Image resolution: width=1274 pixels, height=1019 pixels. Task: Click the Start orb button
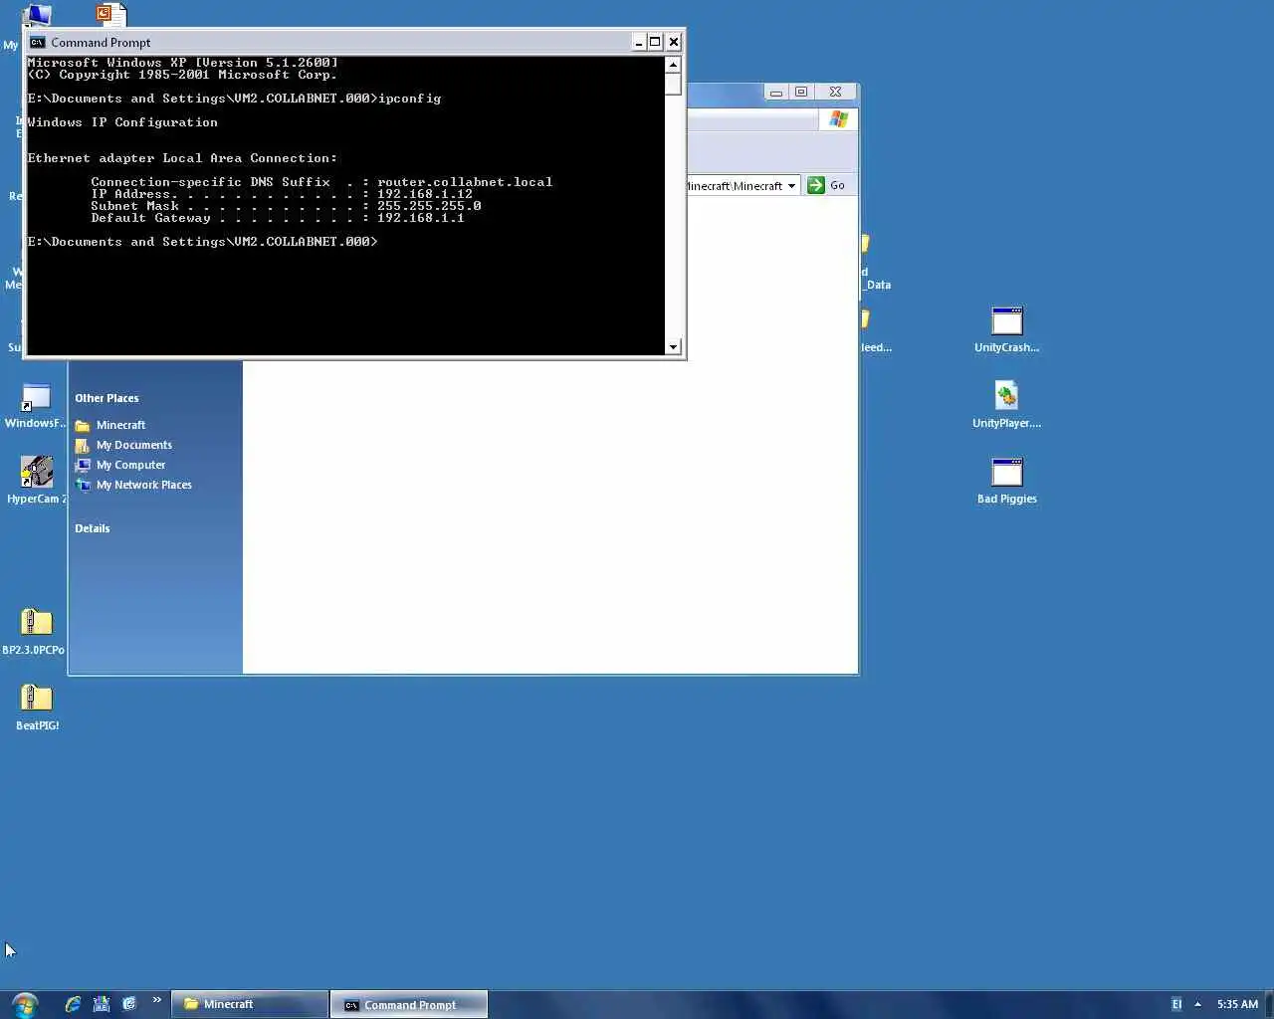click(x=25, y=1004)
